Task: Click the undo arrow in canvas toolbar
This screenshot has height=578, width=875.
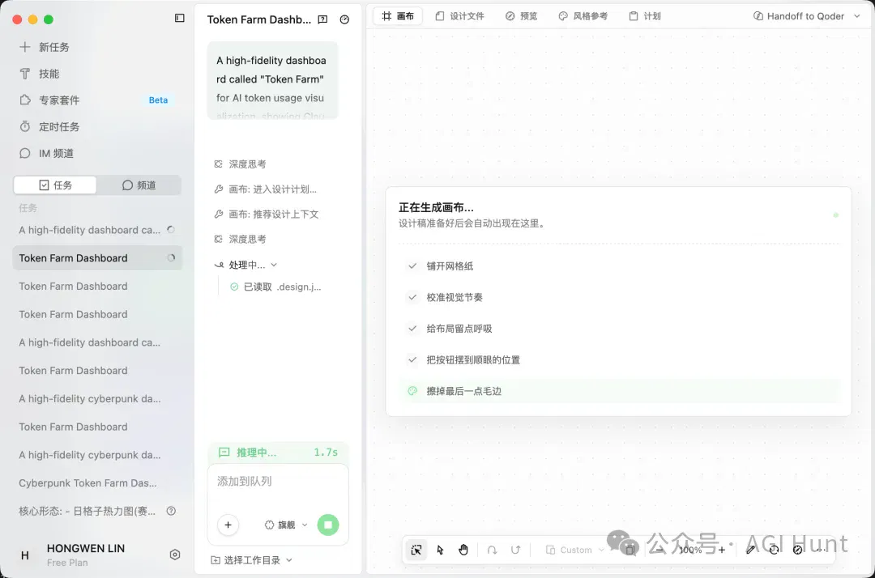Action: (x=492, y=550)
